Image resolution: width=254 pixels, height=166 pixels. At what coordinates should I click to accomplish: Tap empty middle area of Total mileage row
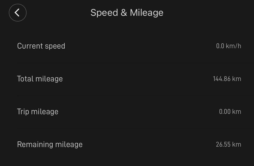[x=138, y=79]
